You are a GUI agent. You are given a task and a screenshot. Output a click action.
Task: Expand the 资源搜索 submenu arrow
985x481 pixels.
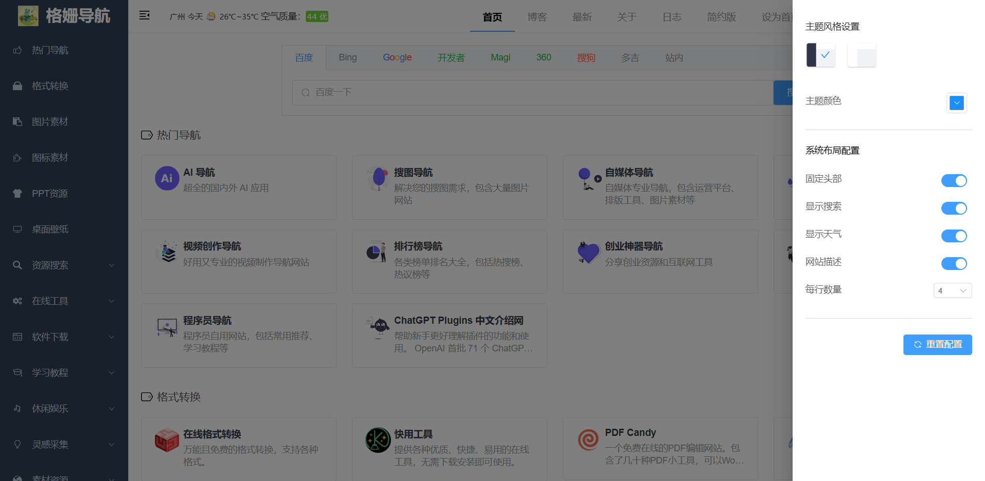pyautogui.click(x=111, y=265)
